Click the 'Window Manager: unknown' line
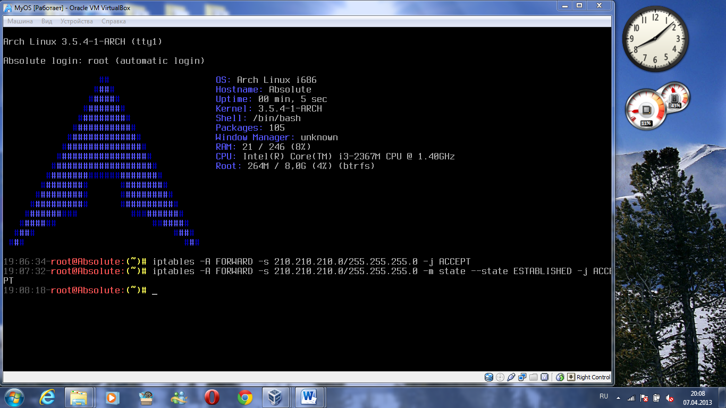726x408 pixels. click(x=277, y=138)
